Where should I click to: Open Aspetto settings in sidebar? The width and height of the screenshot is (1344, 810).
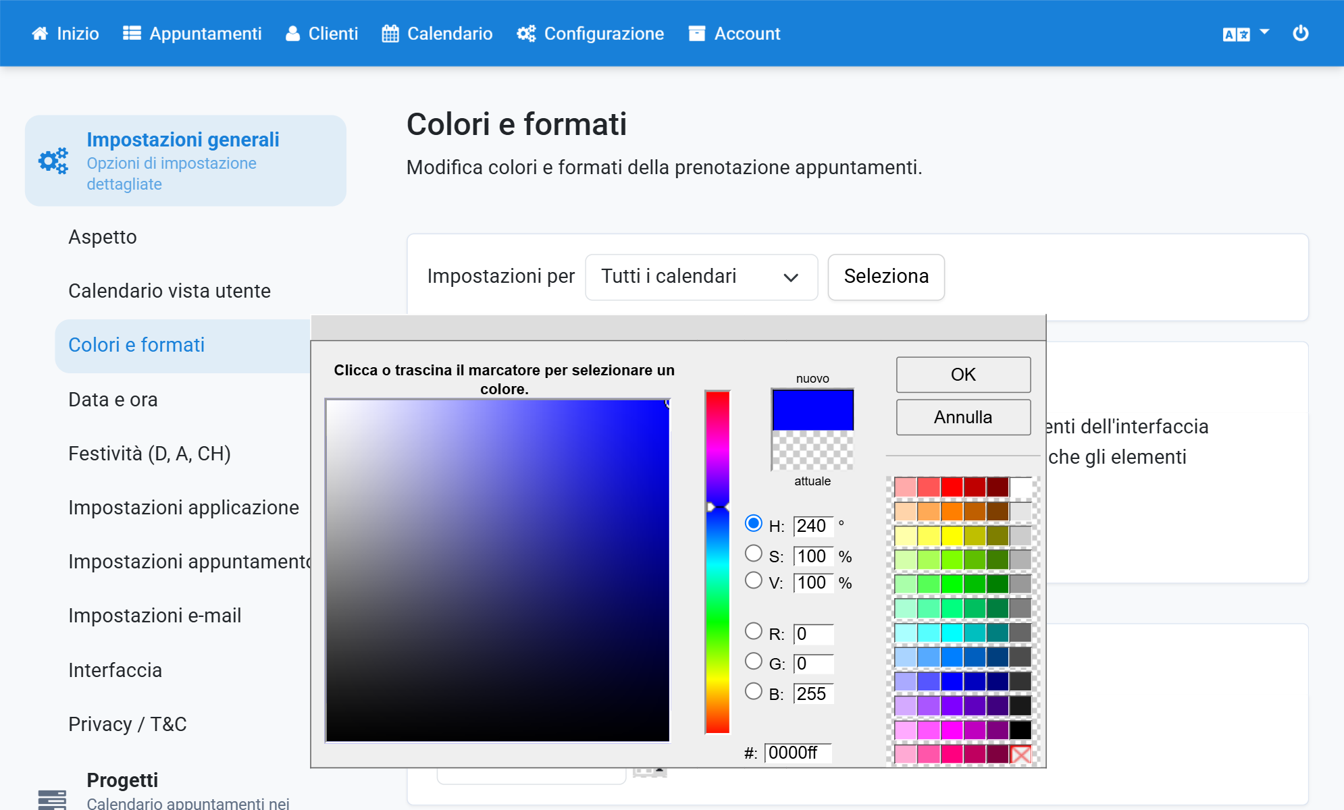click(103, 237)
